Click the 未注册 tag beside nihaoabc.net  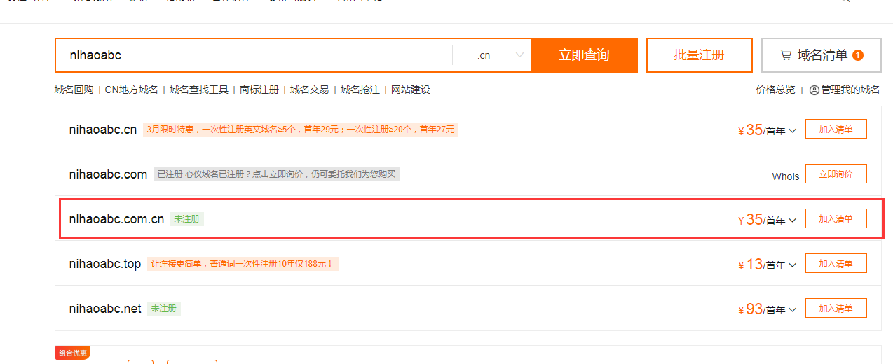tap(164, 309)
